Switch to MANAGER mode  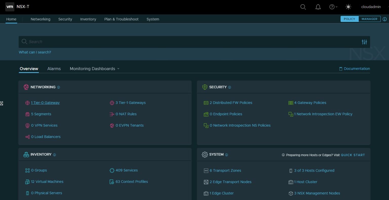(x=369, y=19)
